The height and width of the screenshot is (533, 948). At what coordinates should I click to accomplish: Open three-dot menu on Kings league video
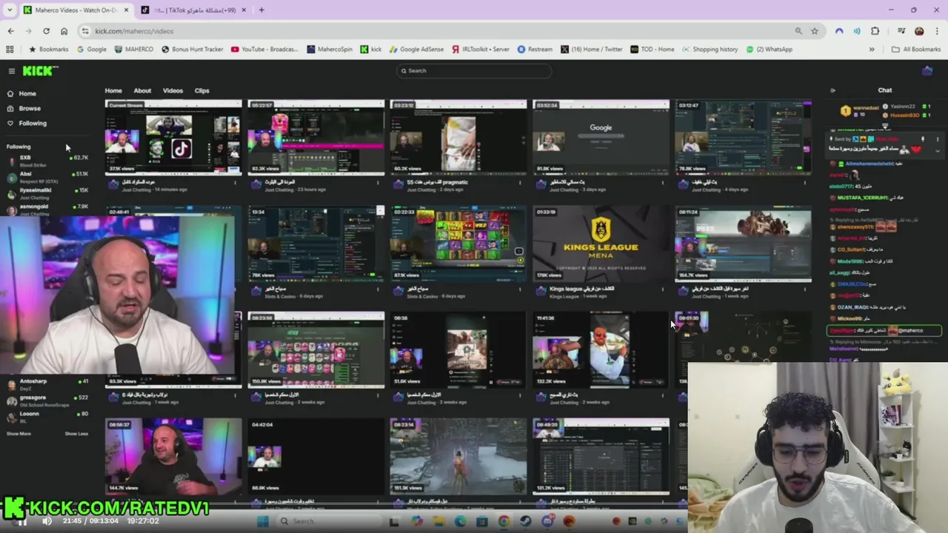pyautogui.click(x=662, y=289)
